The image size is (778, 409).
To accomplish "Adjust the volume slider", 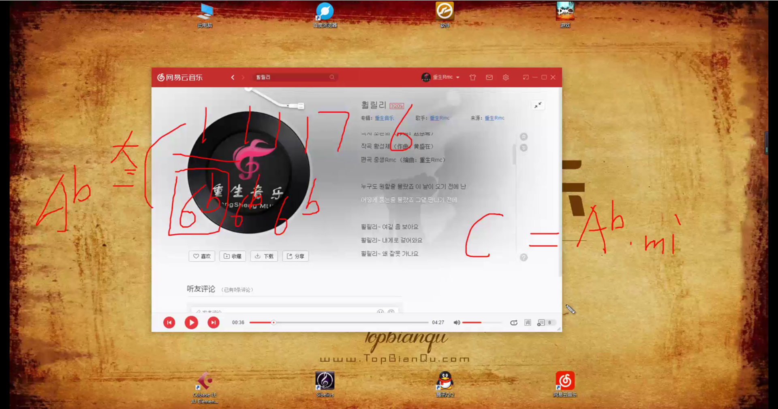I will (x=481, y=322).
